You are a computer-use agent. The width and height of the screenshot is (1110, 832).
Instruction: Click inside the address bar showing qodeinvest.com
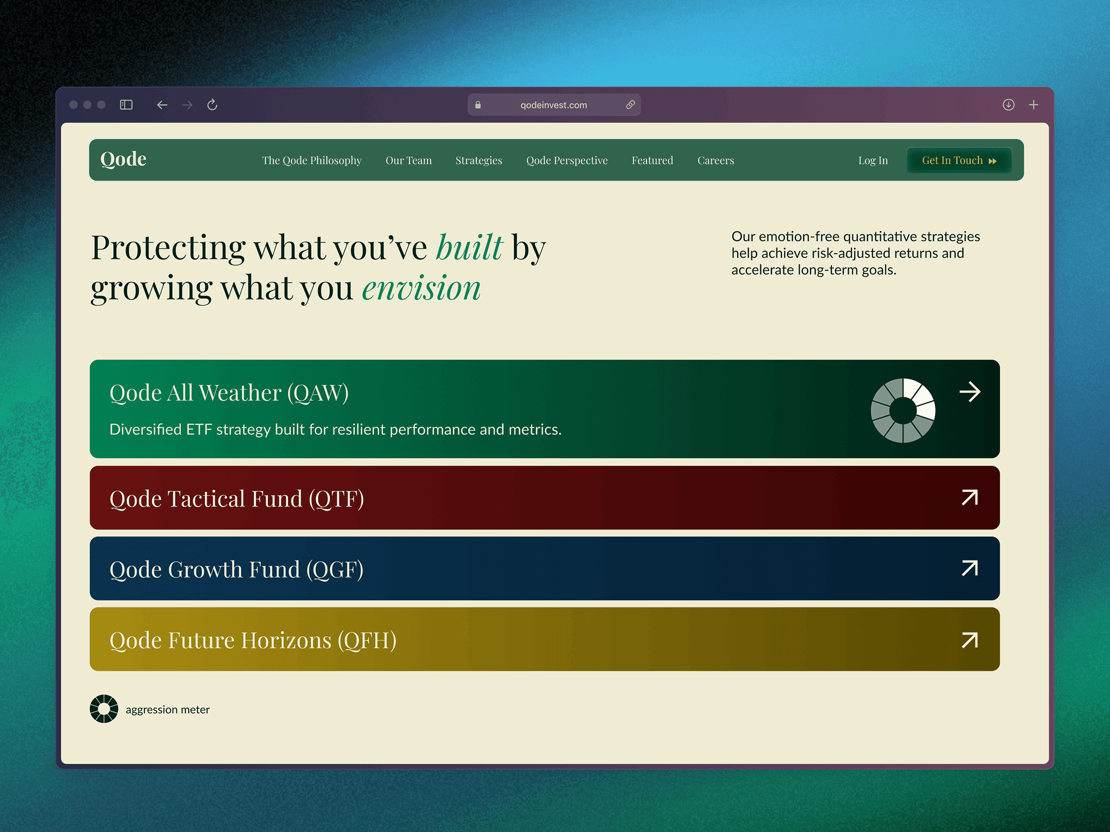click(x=553, y=104)
